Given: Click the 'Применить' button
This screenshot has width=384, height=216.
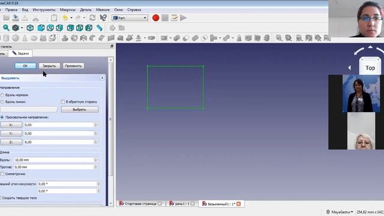Looking at the screenshot, I should tap(73, 66).
